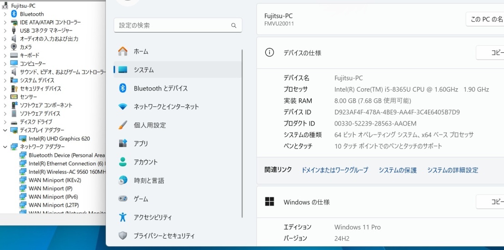
Task: Open ネットワークとインターネット settings
Action: click(178, 107)
